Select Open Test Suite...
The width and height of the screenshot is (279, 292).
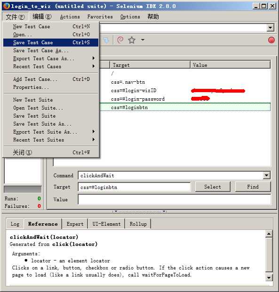51,108
